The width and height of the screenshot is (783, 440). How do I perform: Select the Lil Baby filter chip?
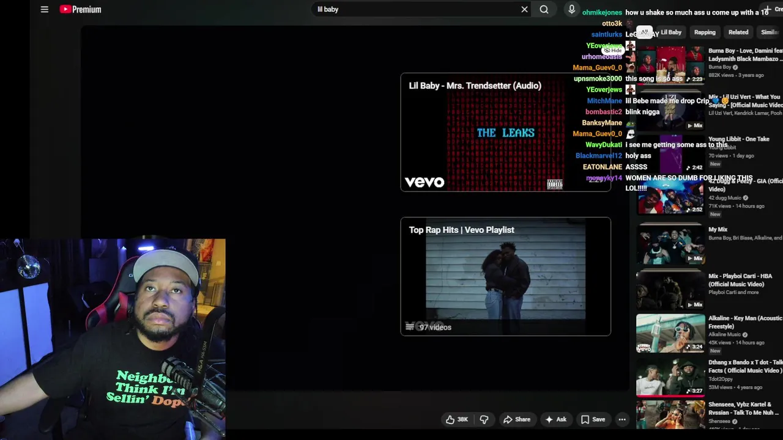coord(670,32)
